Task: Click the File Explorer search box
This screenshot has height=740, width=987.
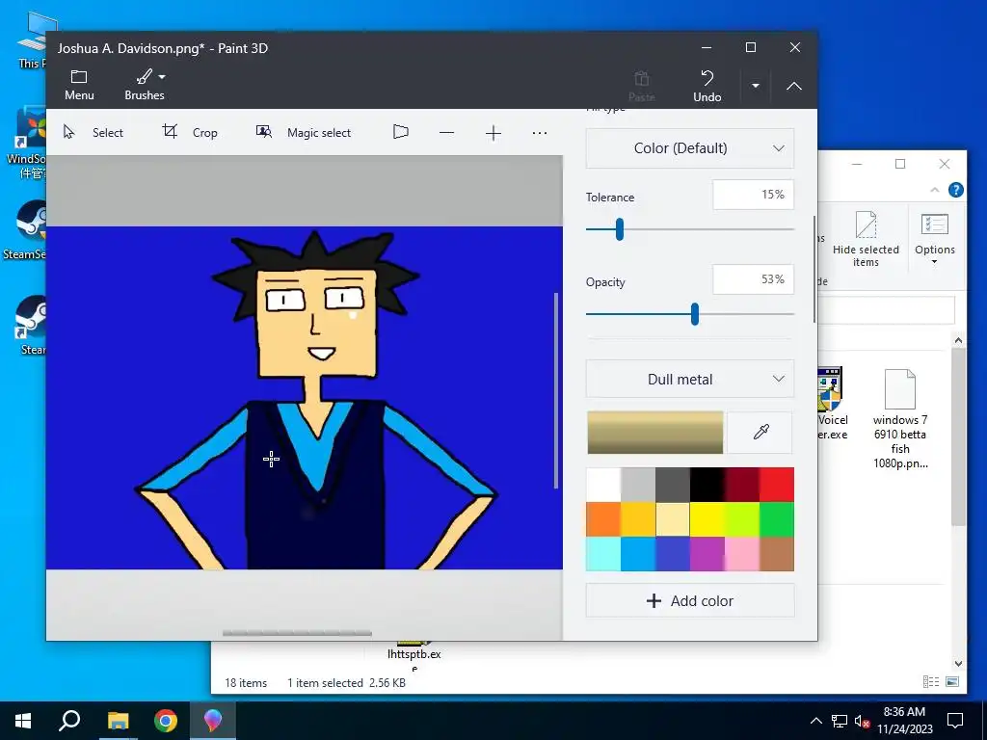Action: [x=887, y=311]
